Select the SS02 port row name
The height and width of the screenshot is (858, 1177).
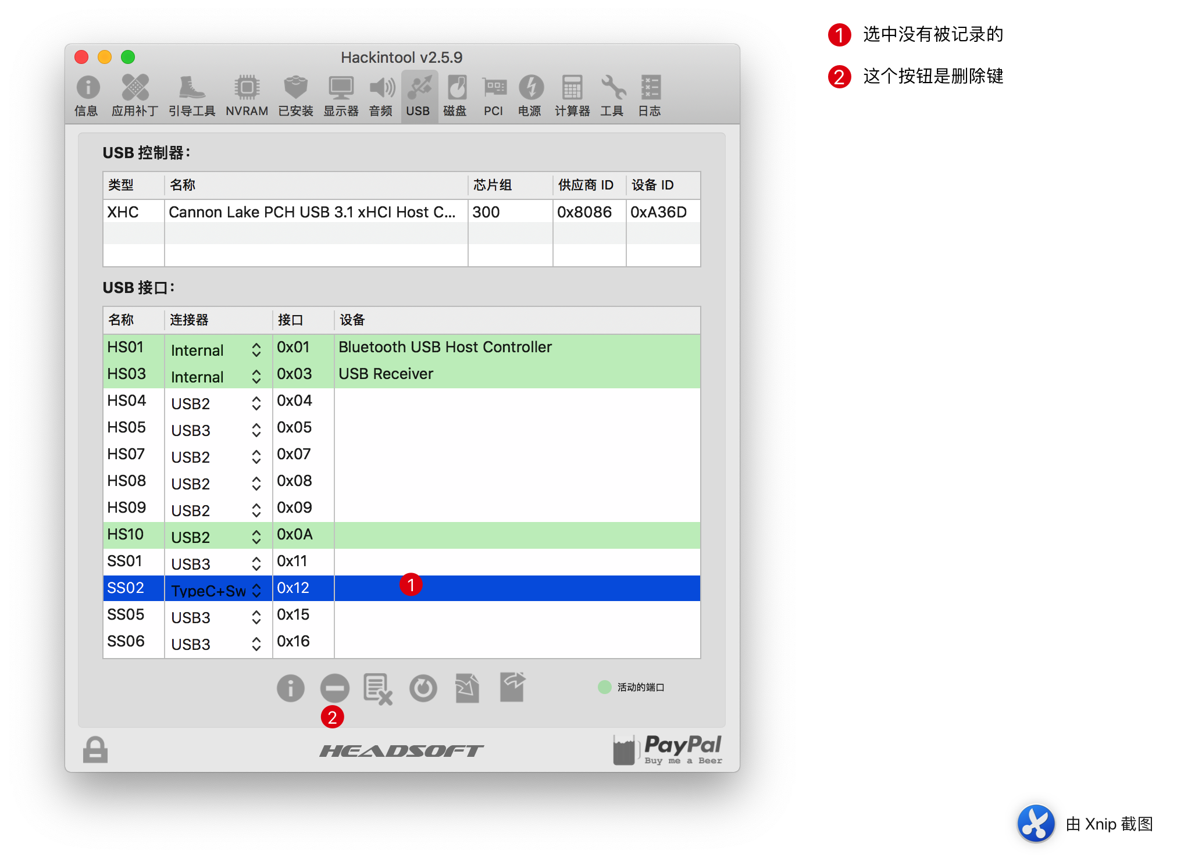coord(125,588)
